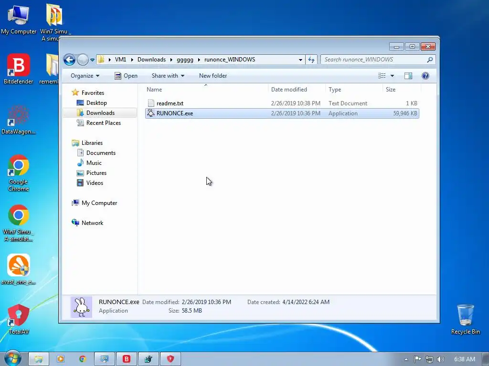Screen dimensions: 489x366
Task: Click the 6:38 AM taskbar clock
Action: tap(464, 359)
